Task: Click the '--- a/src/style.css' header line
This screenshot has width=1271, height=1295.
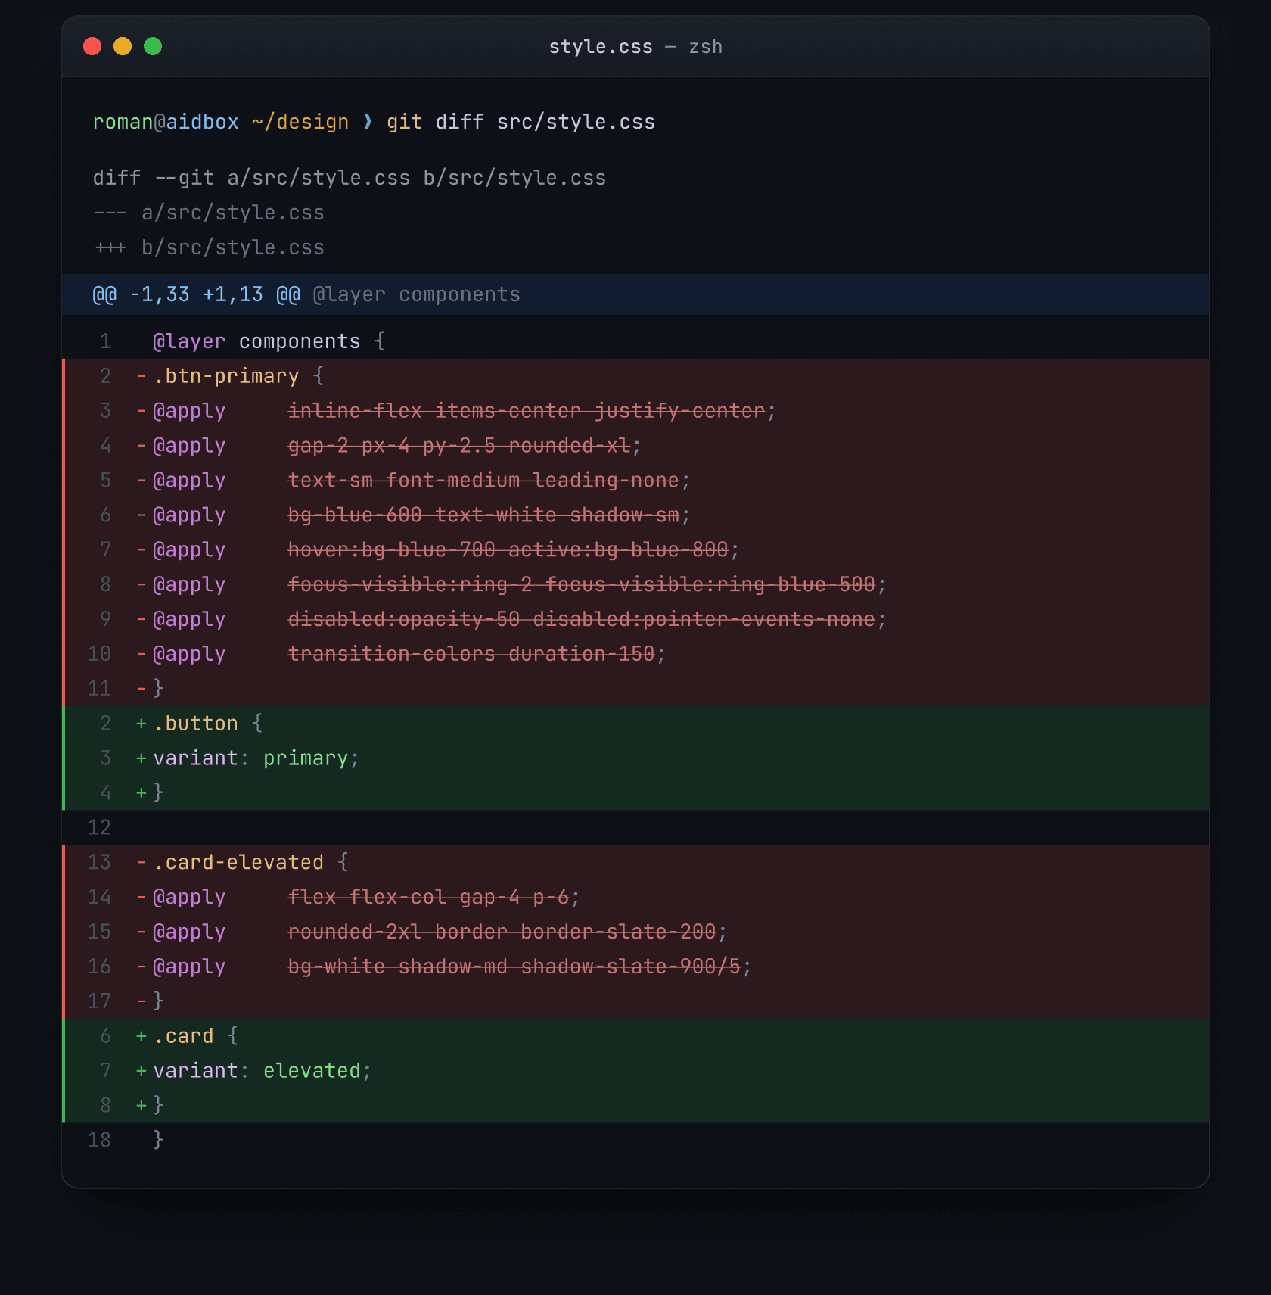Action: pyautogui.click(x=208, y=213)
